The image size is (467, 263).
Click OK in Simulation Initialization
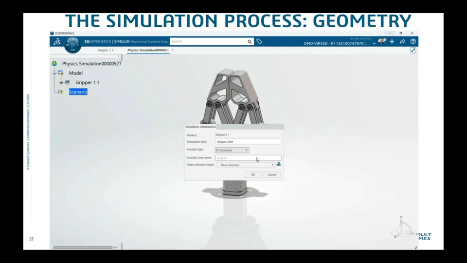[253, 175]
